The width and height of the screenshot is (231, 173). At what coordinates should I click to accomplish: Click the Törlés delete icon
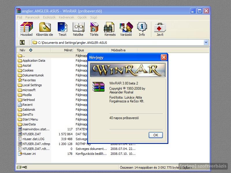pyautogui.click(x=94, y=29)
